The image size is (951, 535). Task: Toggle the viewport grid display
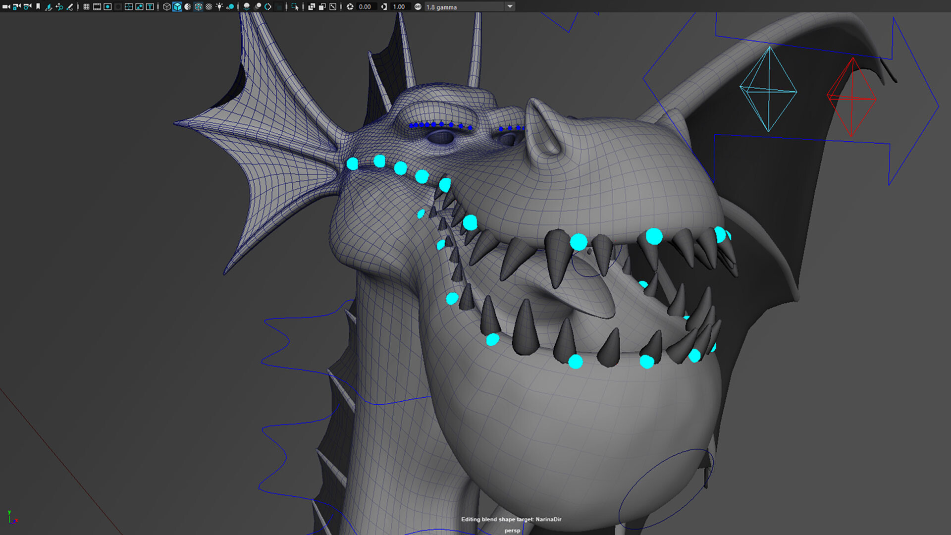(x=86, y=7)
